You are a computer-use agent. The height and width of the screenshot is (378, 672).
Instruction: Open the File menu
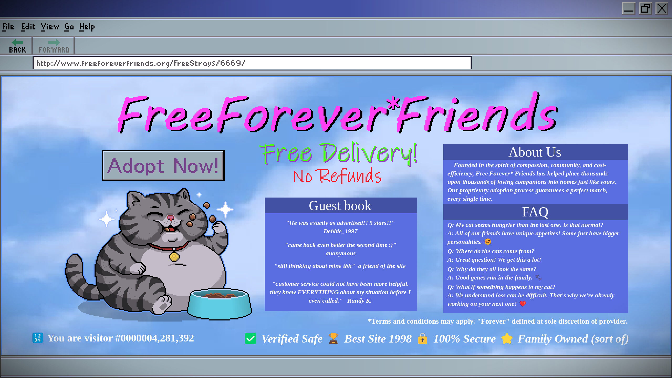click(x=8, y=27)
